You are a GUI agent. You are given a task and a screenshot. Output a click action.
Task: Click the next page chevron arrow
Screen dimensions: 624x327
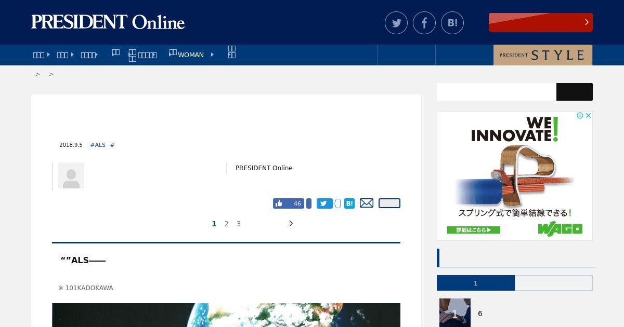click(x=291, y=224)
